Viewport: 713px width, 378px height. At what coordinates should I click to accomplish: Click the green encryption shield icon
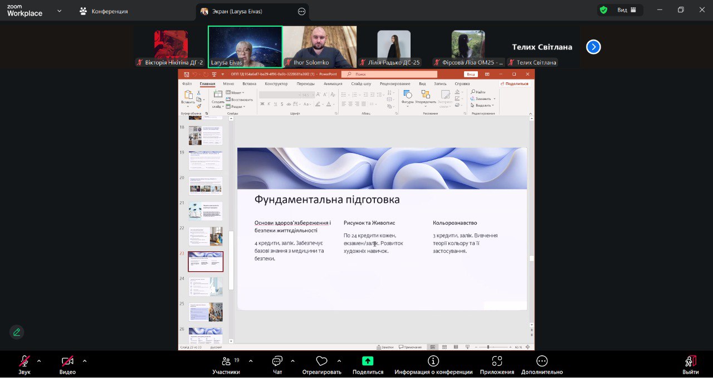point(603,10)
